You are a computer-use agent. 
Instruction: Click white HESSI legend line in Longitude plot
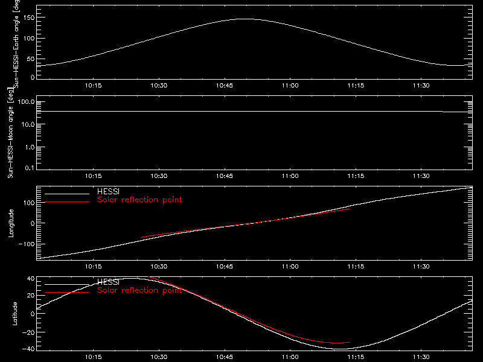[x=67, y=194]
